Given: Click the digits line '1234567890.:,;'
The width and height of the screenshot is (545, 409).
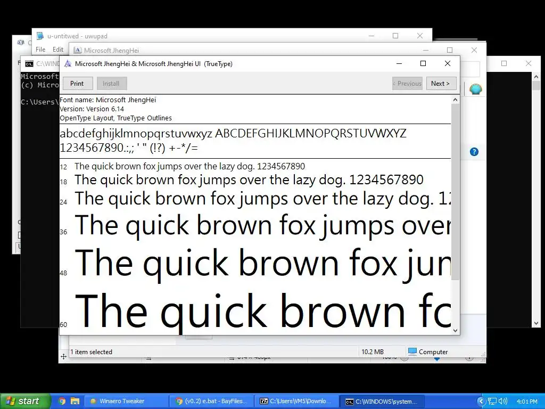Looking at the screenshot, I should point(97,148).
